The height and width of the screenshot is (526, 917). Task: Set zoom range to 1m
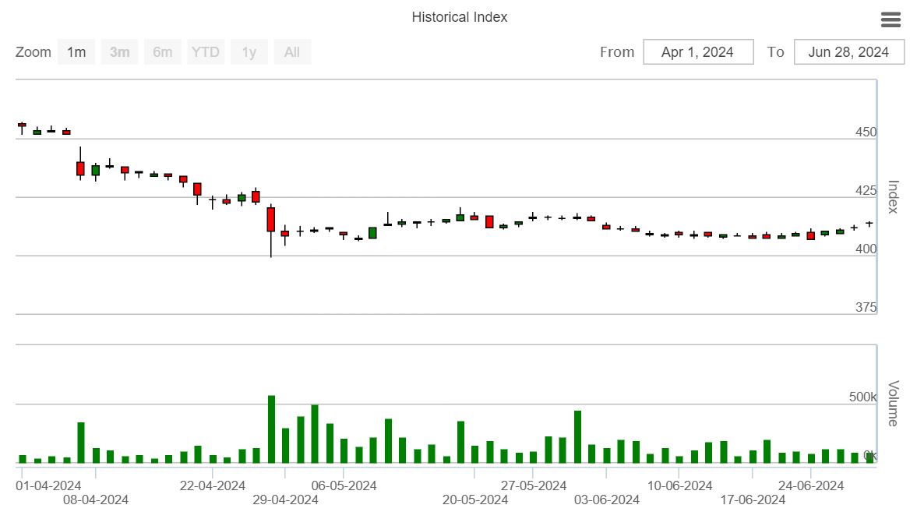76,52
